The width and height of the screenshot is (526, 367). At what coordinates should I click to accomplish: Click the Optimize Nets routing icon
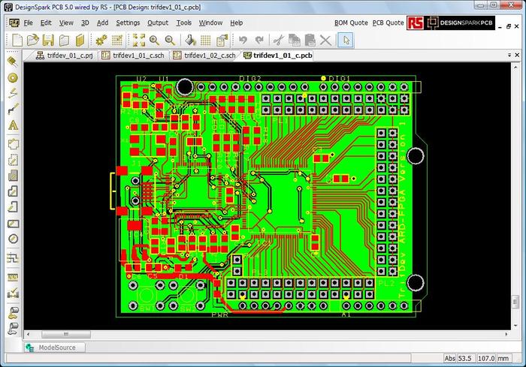click(x=13, y=257)
